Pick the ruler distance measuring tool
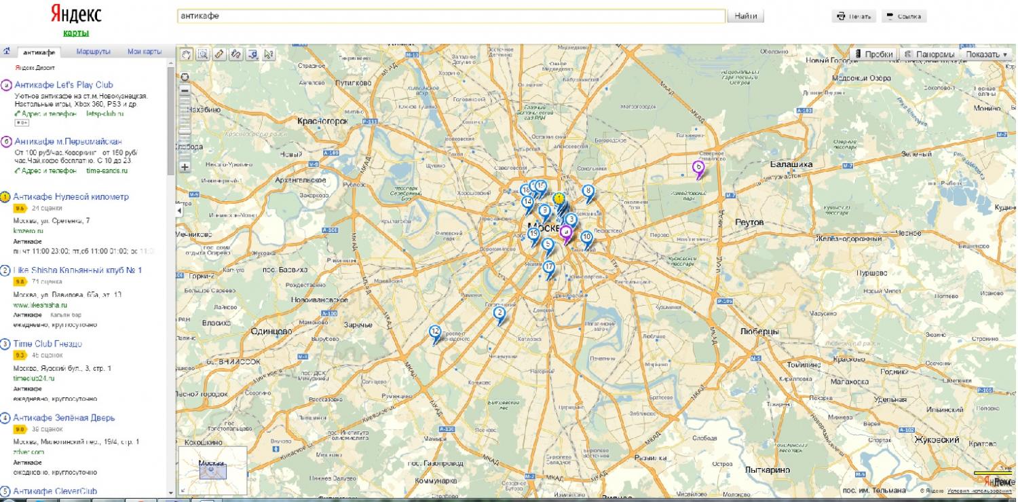Screen dimensions: 1018x502 point(219,54)
